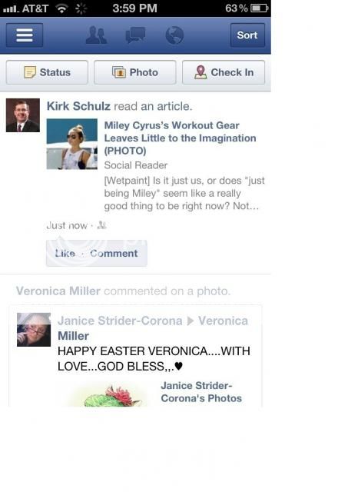
Task: Open the Miley Cyrus's Workout Gear article link
Action: 180,138
